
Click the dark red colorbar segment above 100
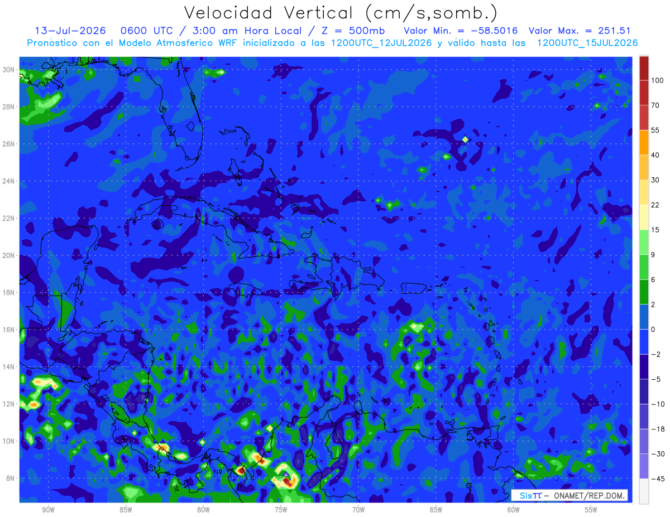click(x=644, y=68)
